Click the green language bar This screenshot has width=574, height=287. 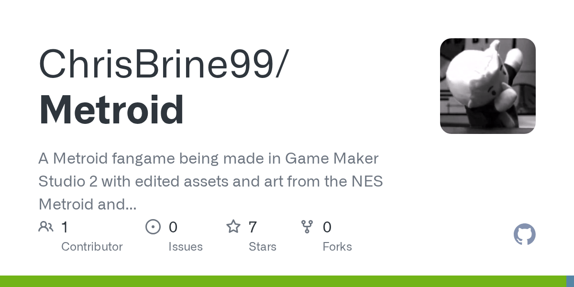tap(282, 281)
